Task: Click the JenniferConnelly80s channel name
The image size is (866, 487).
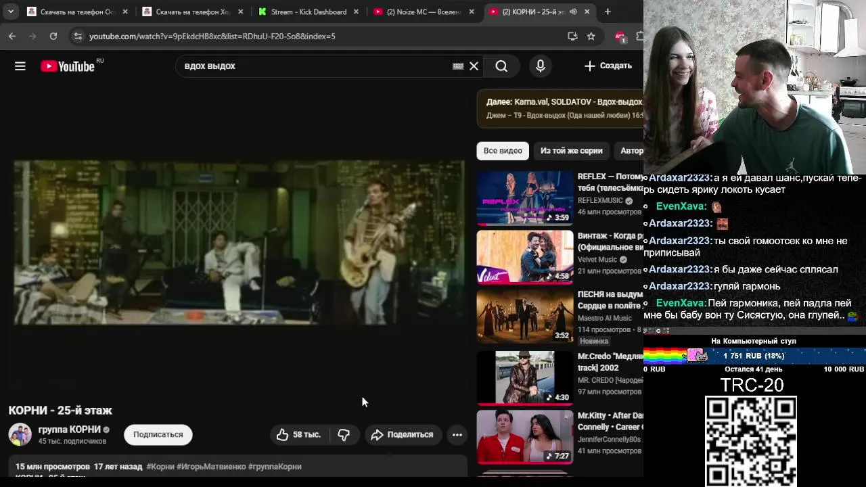Action: [609, 439]
